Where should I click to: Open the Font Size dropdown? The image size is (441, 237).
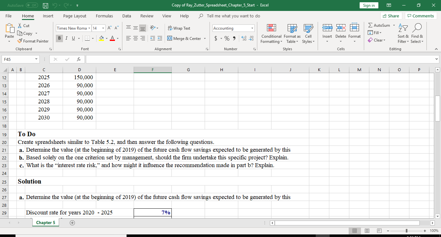103,28
